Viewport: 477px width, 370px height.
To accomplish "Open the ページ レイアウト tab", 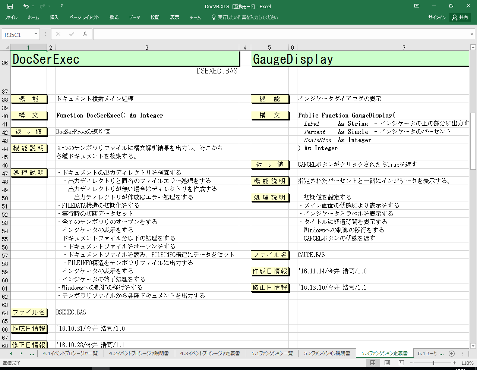I will tap(84, 18).
